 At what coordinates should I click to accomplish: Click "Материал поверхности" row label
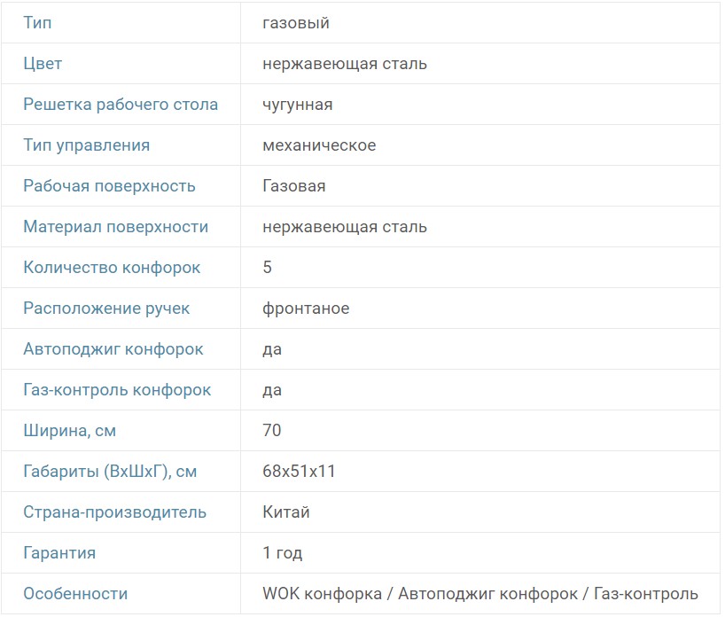[x=115, y=227]
